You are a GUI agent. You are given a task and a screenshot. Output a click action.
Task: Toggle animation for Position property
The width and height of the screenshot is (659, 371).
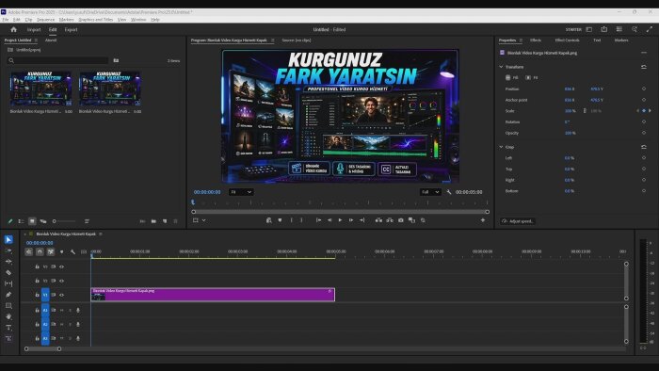pyautogui.click(x=643, y=89)
